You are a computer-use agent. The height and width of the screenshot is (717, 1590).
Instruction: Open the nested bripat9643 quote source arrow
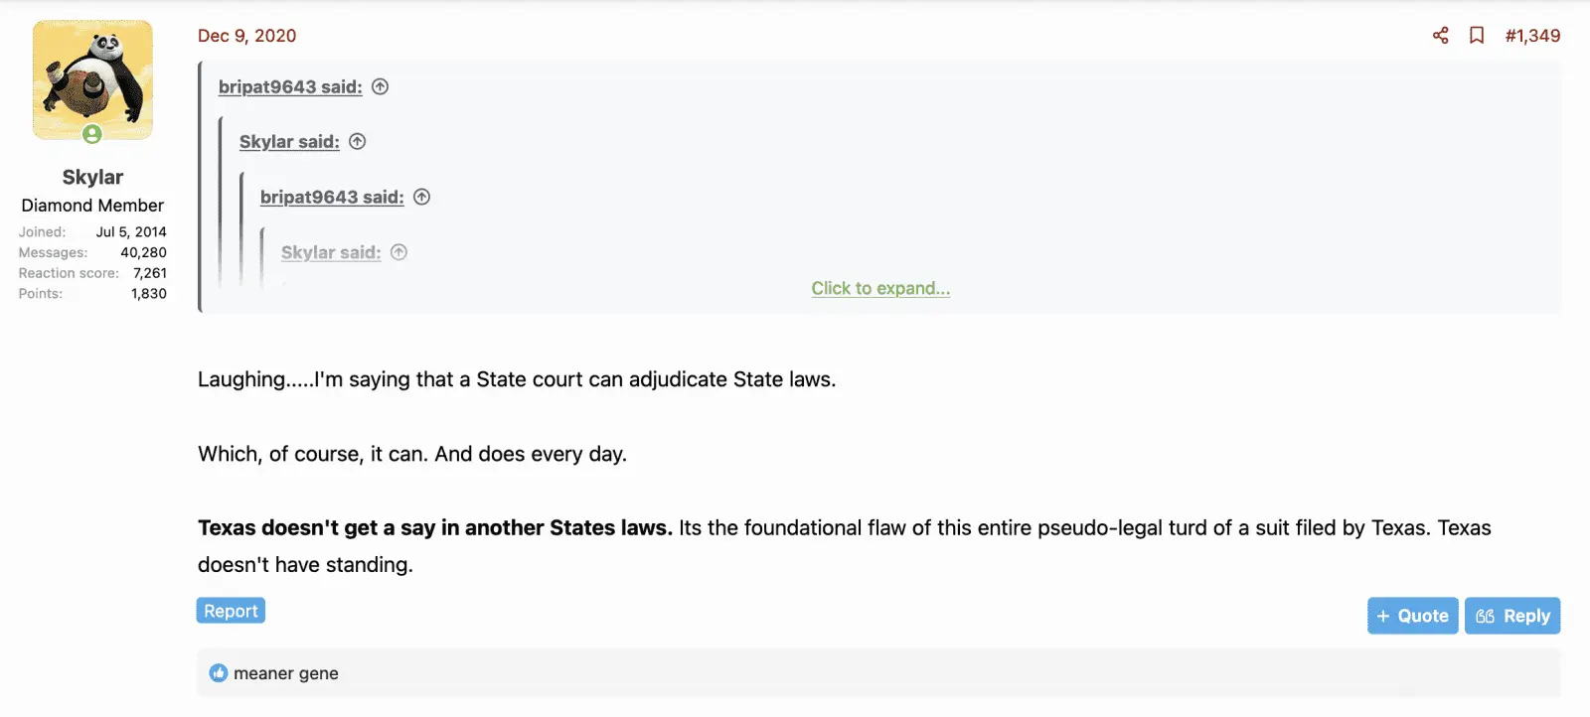point(421,197)
